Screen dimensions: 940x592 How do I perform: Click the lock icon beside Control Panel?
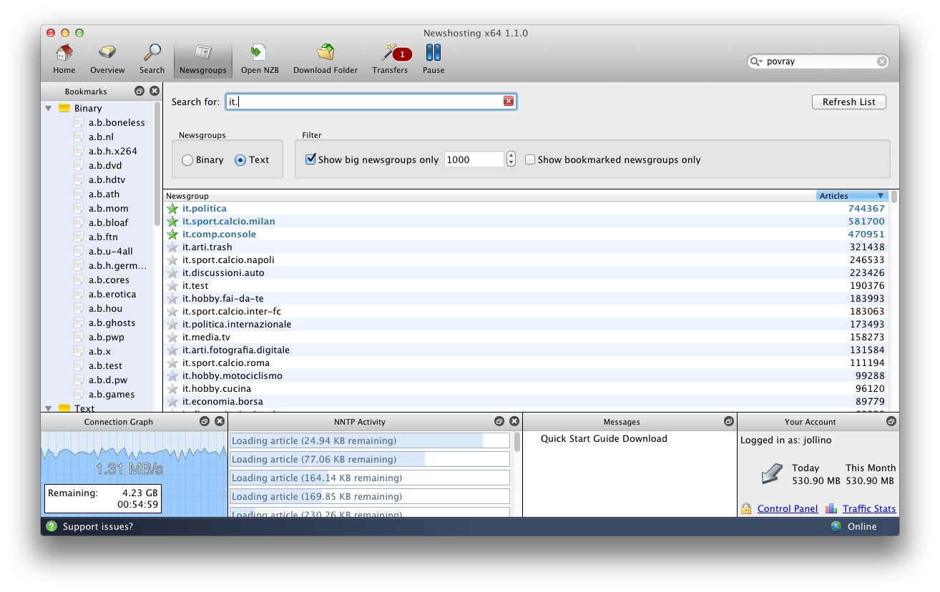[746, 508]
